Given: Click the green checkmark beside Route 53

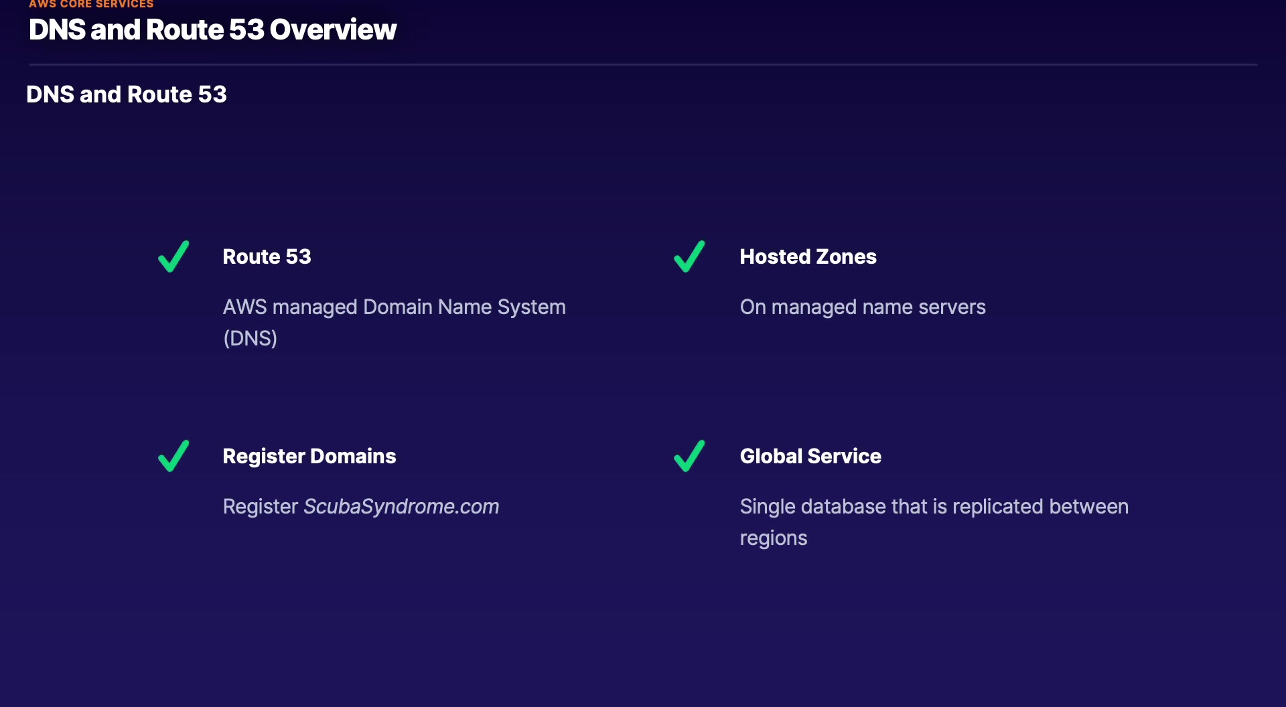Looking at the screenshot, I should [x=173, y=256].
